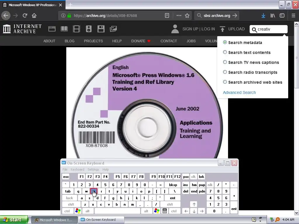
Task: Open page actions three-dot menu
Action: click(x=179, y=16)
